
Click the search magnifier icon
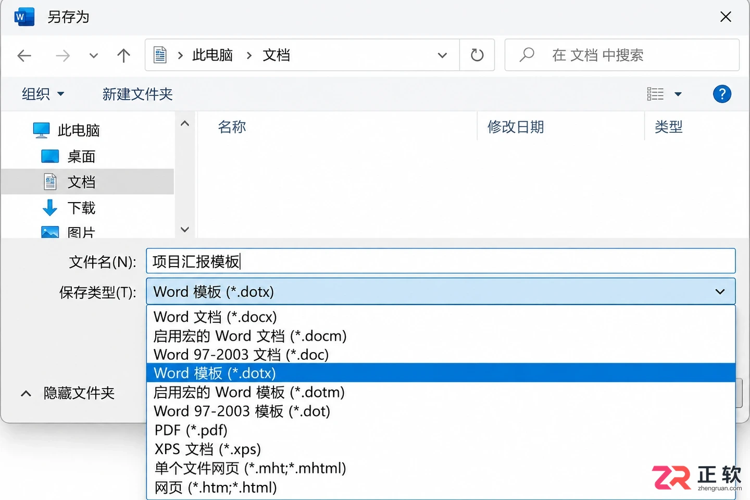pyautogui.click(x=527, y=54)
